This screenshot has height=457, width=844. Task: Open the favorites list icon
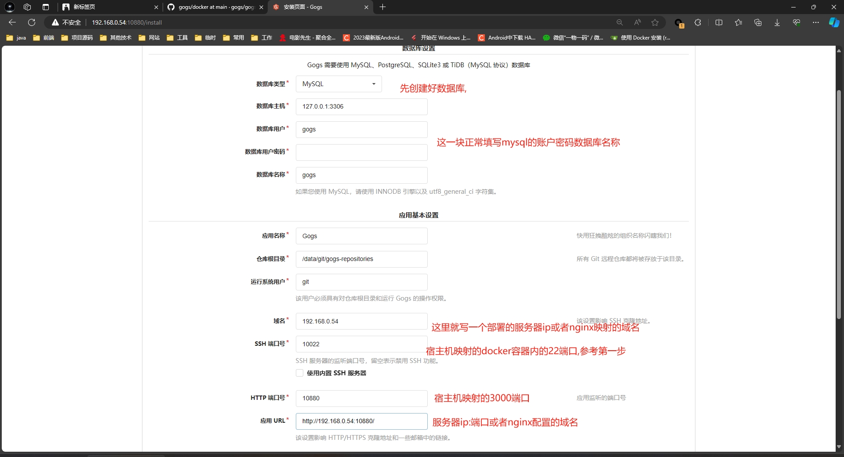tap(738, 22)
